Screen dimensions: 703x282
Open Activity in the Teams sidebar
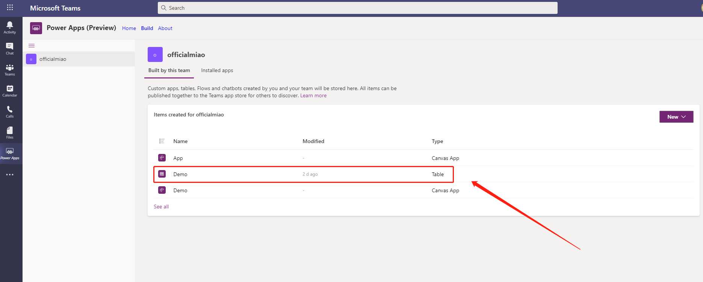tap(10, 27)
